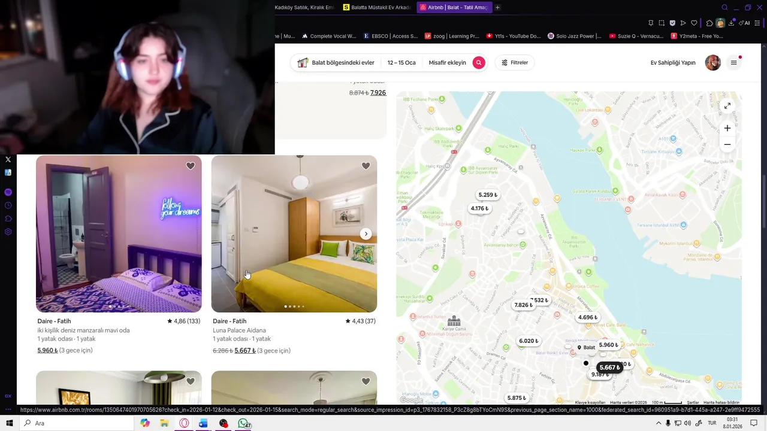Select the 5.960 ₺ map price marker
Viewport: 767px width, 431px height.
[608, 345]
